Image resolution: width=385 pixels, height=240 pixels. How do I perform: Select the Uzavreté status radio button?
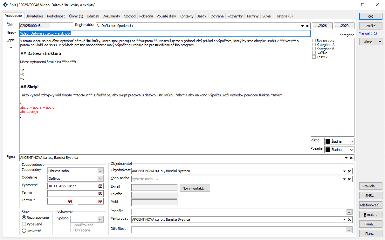point(24,231)
